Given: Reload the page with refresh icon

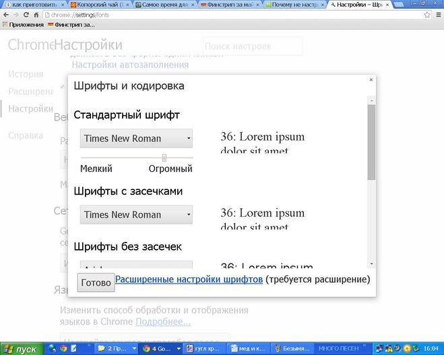Looking at the screenshot, I should pos(26,15).
